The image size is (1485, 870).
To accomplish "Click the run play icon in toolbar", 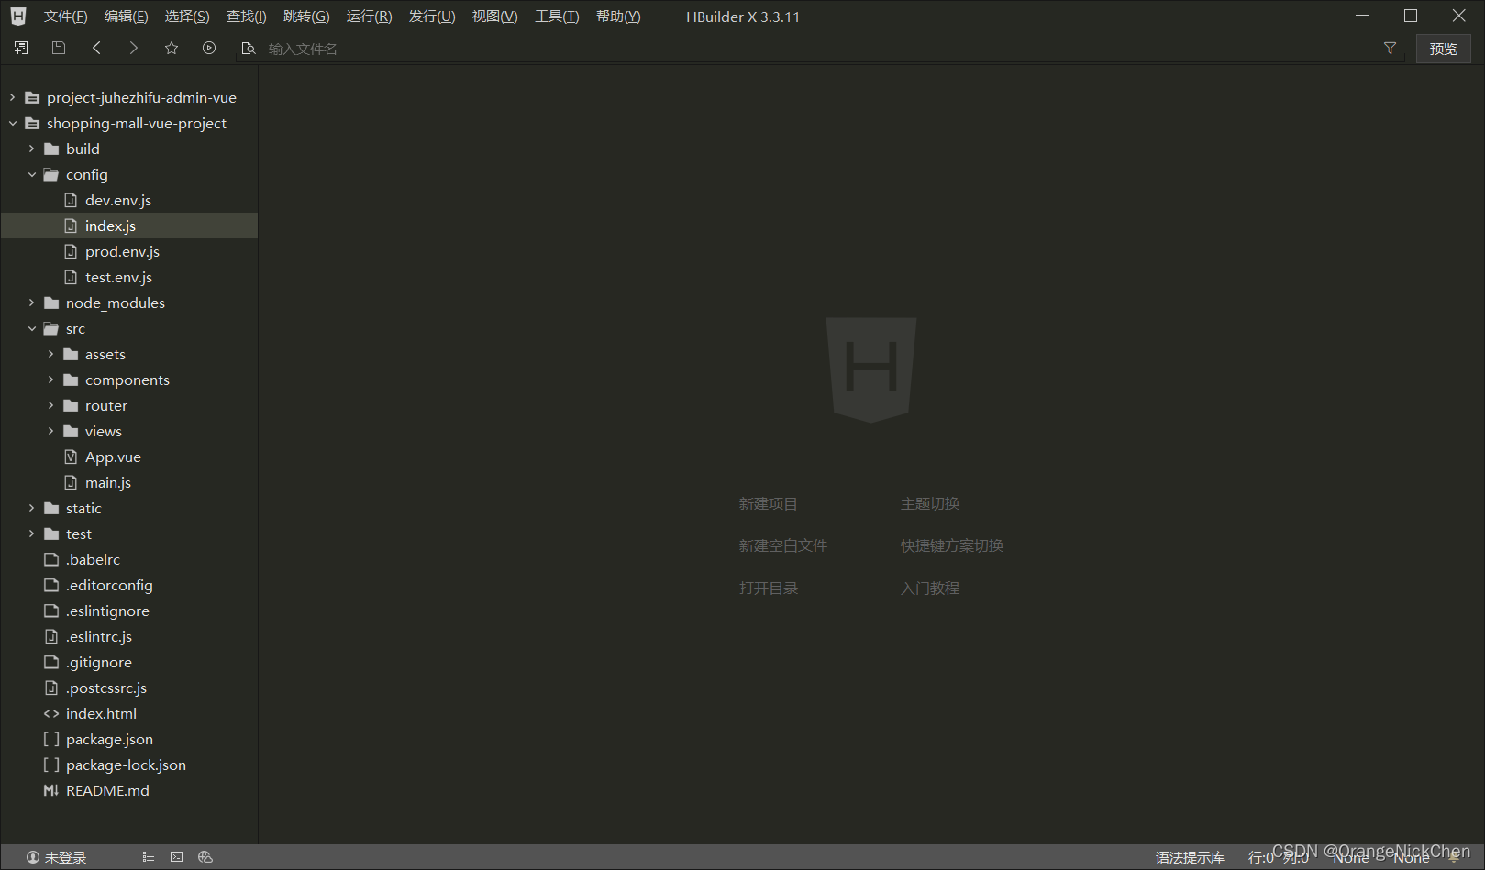I will [209, 48].
